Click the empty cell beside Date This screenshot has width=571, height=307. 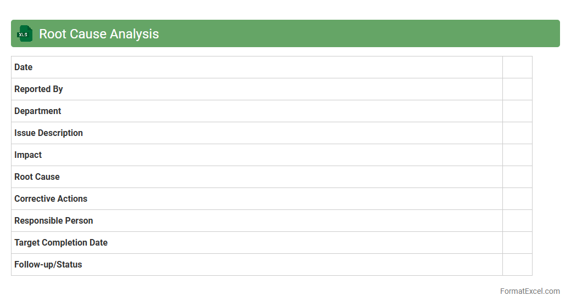517,67
